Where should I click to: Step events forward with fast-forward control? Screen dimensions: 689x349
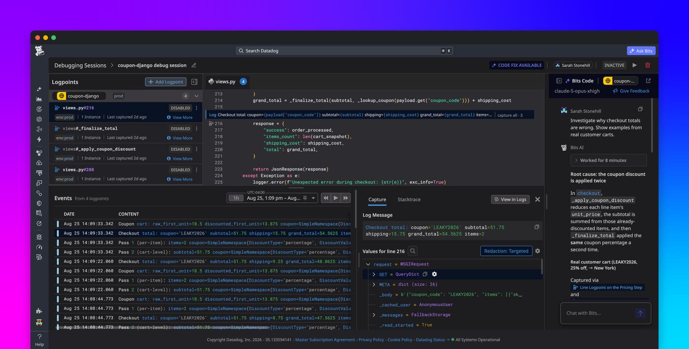tap(345, 198)
